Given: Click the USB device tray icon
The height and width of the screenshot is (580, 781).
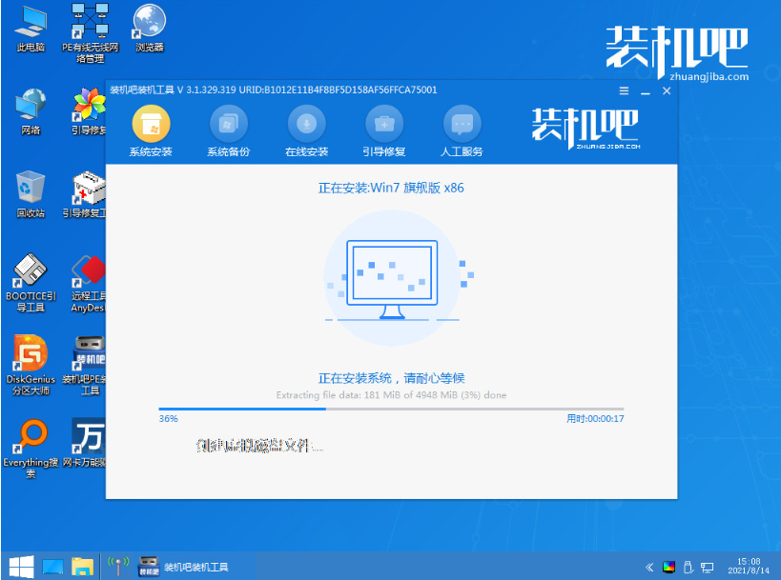Looking at the screenshot, I should [x=689, y=567].
